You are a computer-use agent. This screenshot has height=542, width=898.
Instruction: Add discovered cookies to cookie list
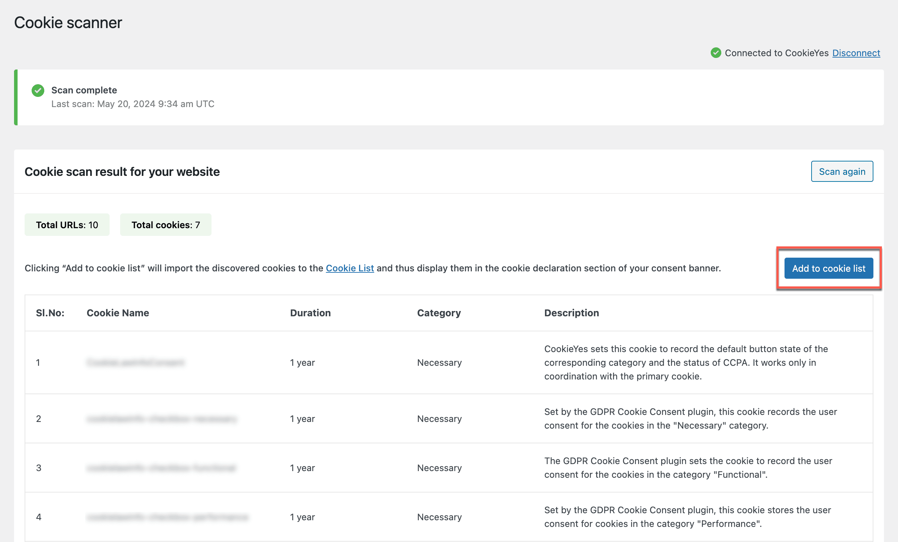click(828, 268)
